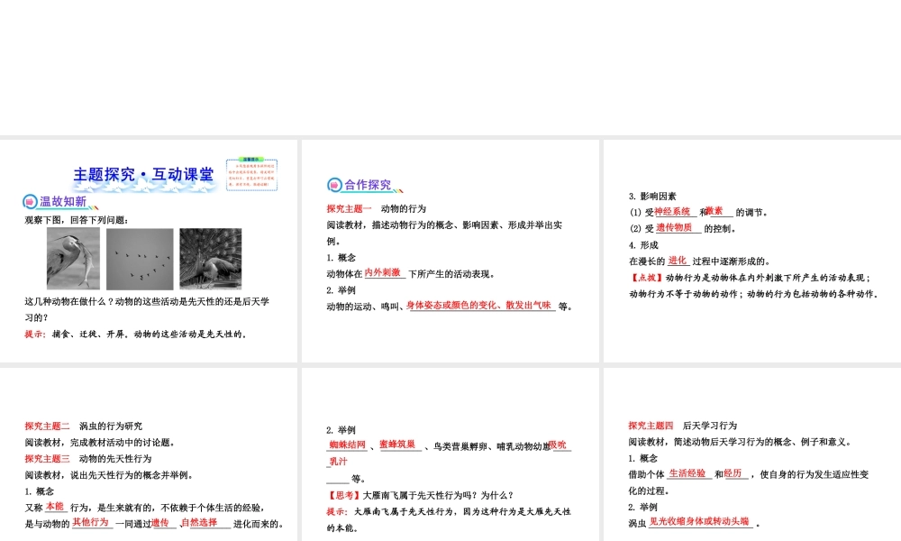Click the hint text 捕食、迁徙、开屏

[x=88, y=334]
